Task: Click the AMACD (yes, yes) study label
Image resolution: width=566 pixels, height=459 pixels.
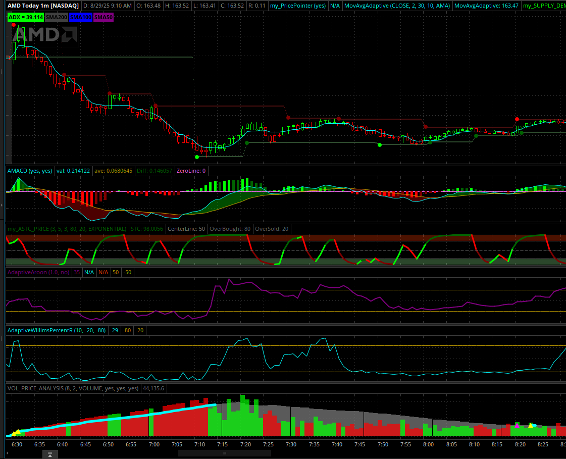Action: click(30, 171)
